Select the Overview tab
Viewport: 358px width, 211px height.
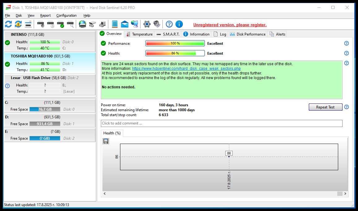[x=111, y=34]
